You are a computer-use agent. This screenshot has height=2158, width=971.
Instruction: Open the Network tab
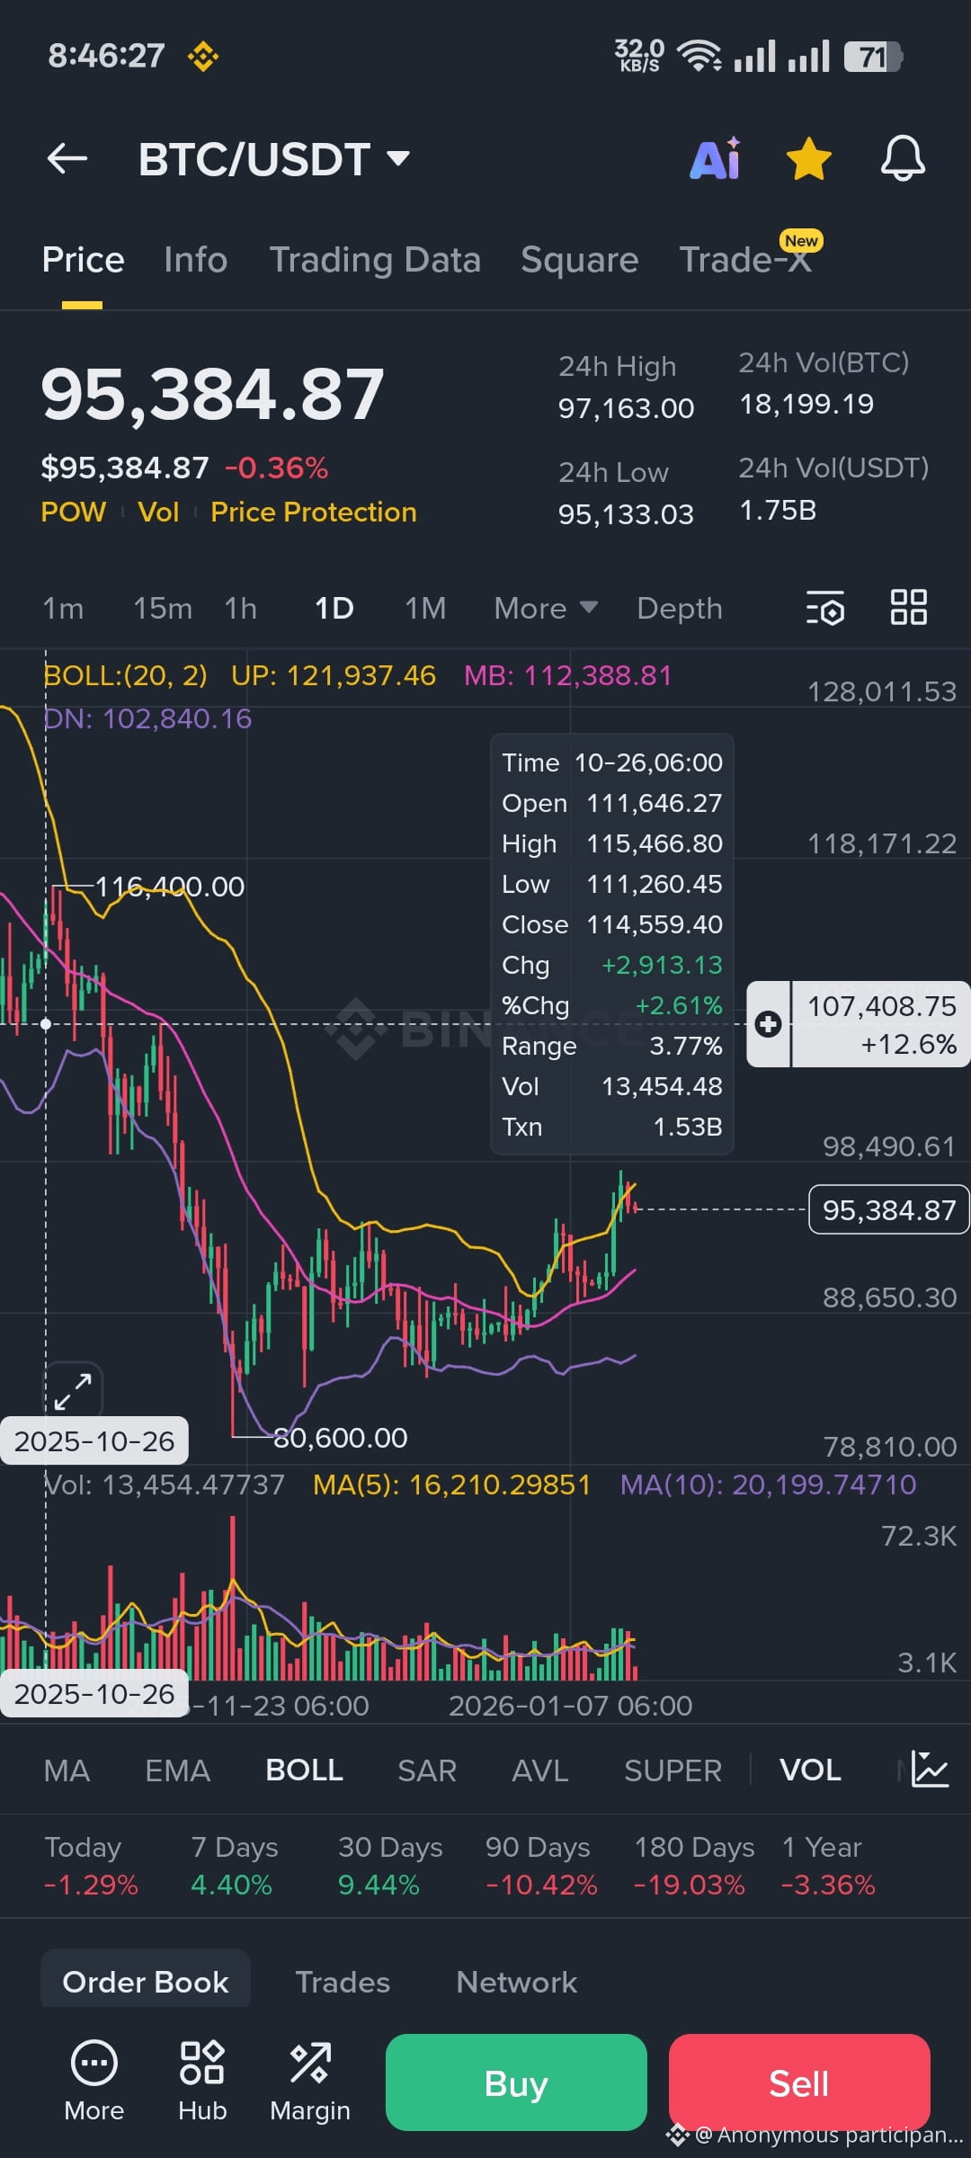[517, 1982]
